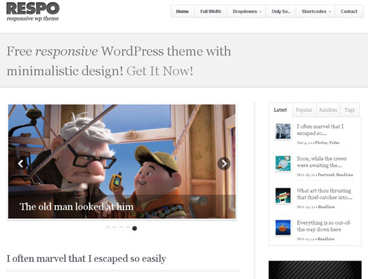368x279 pixels.
Task: Open 'Everything is so out-of-the-way down here' link
Action: coord(324,226)
